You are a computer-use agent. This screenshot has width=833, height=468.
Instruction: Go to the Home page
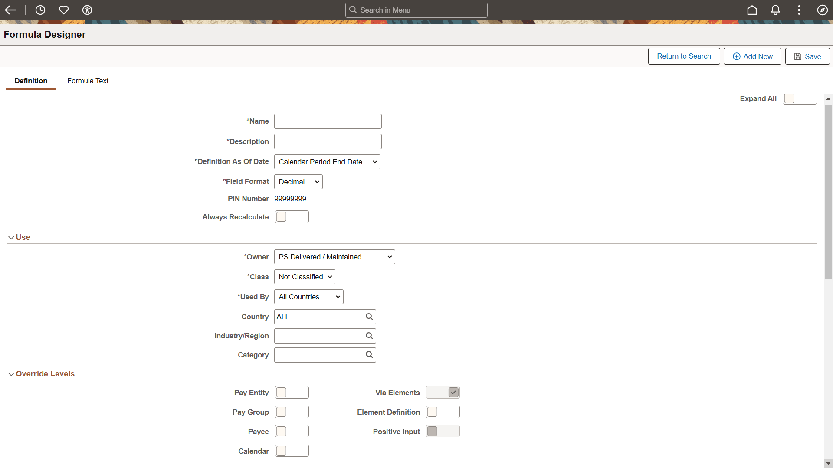tap(752, 10)
